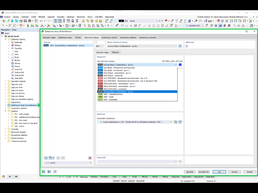Open the 1 - Globální XYZ coordinate dropdown
The height and width of the screenshot is (193, 258).
coord(193,25)
